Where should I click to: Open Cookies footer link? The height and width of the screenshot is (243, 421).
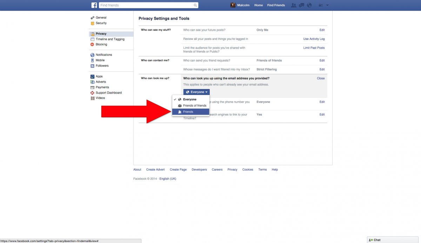[x=248, y=169]
